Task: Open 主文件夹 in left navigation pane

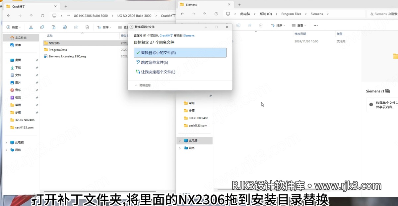Action: point(21,38)
